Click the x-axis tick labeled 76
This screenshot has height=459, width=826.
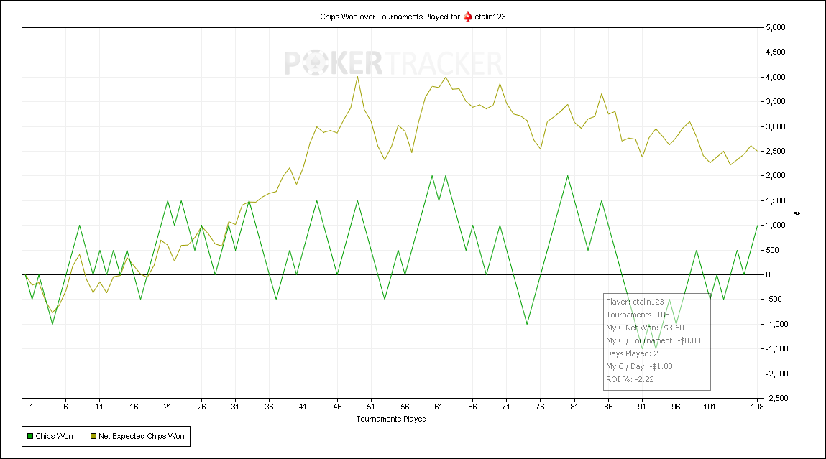(540, 407)
